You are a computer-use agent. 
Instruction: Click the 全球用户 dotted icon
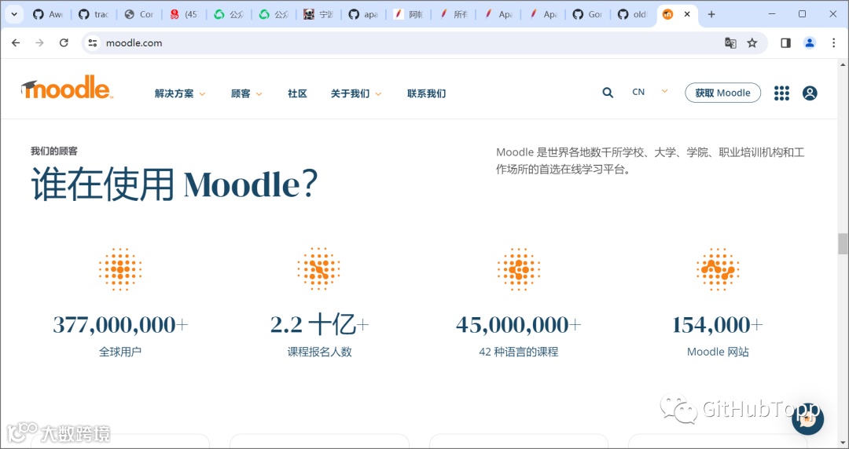pyautogui.click(x=119, y=269)
